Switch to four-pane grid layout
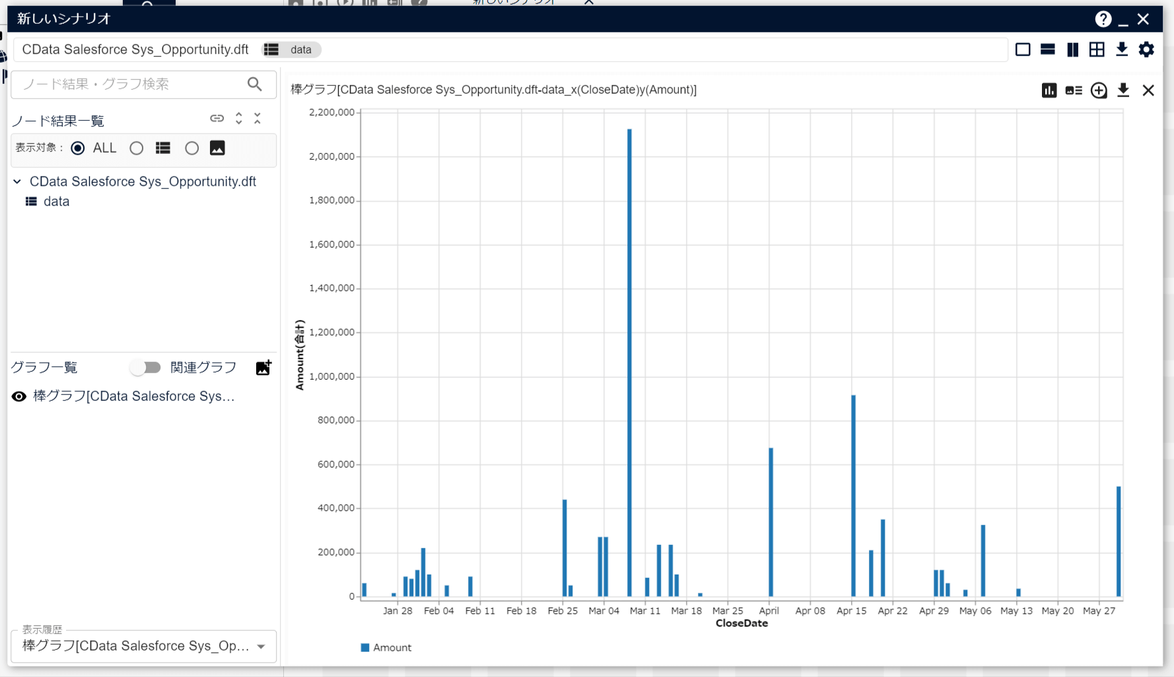1174x677 pixels. point(1097,50)
